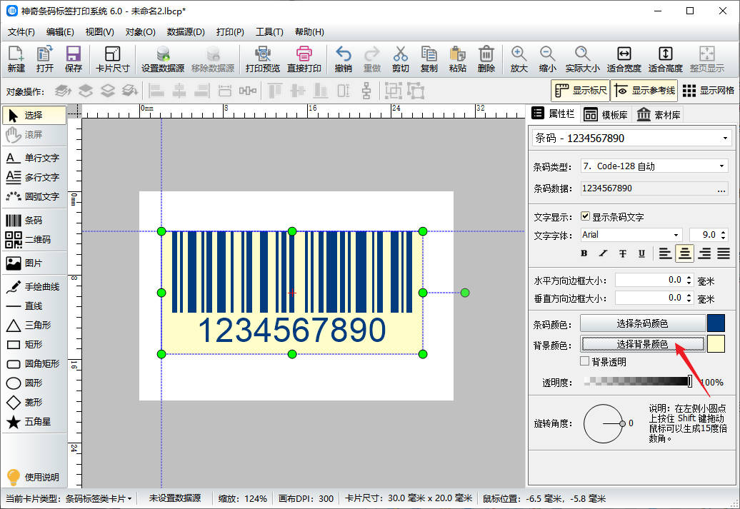Open a file with 打开 icon
The width and height of the screenshot is (740, 509).
[45, 59]
